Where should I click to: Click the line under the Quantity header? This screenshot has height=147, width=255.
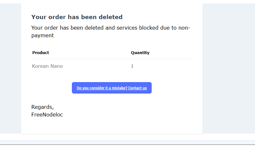click(161, 59)
